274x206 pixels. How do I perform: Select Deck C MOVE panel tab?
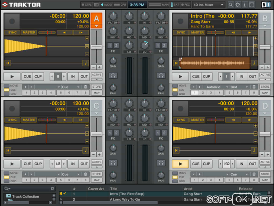coord(7,173)
